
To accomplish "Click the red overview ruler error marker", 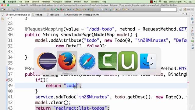I will coord(188,82).
